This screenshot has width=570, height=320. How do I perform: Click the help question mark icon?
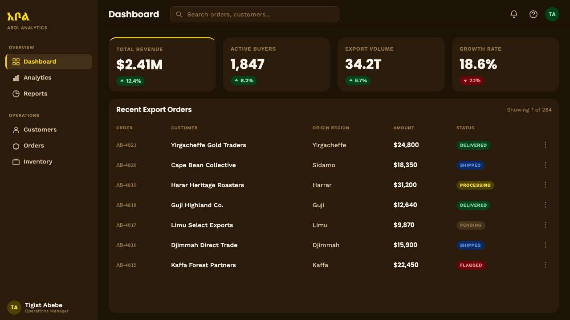pos(533,14)
